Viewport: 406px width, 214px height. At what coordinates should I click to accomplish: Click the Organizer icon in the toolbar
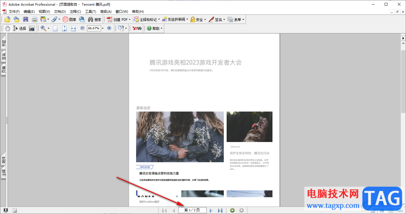coord(43,19)
